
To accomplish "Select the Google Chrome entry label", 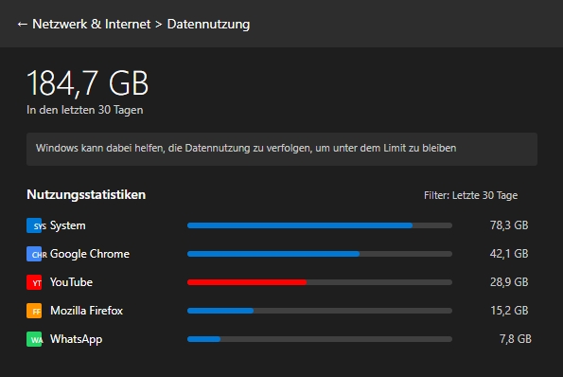I will 90,254.
